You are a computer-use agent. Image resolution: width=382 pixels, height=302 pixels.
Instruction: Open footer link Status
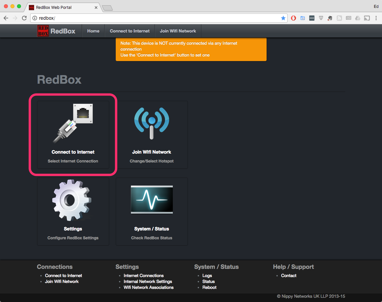(208, 282)
